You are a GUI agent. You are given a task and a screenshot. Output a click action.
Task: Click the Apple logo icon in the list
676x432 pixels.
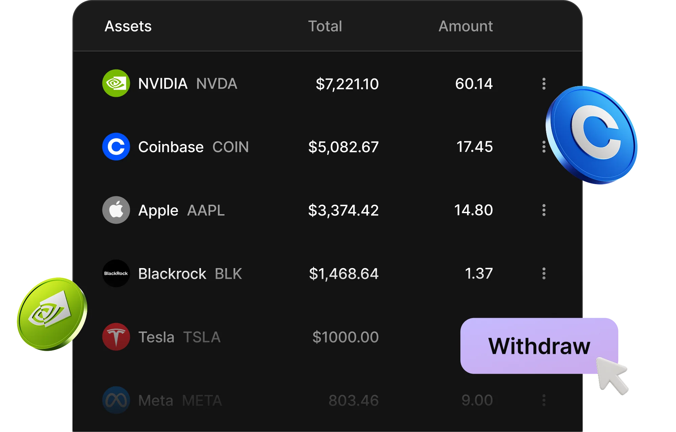point(116,210)
